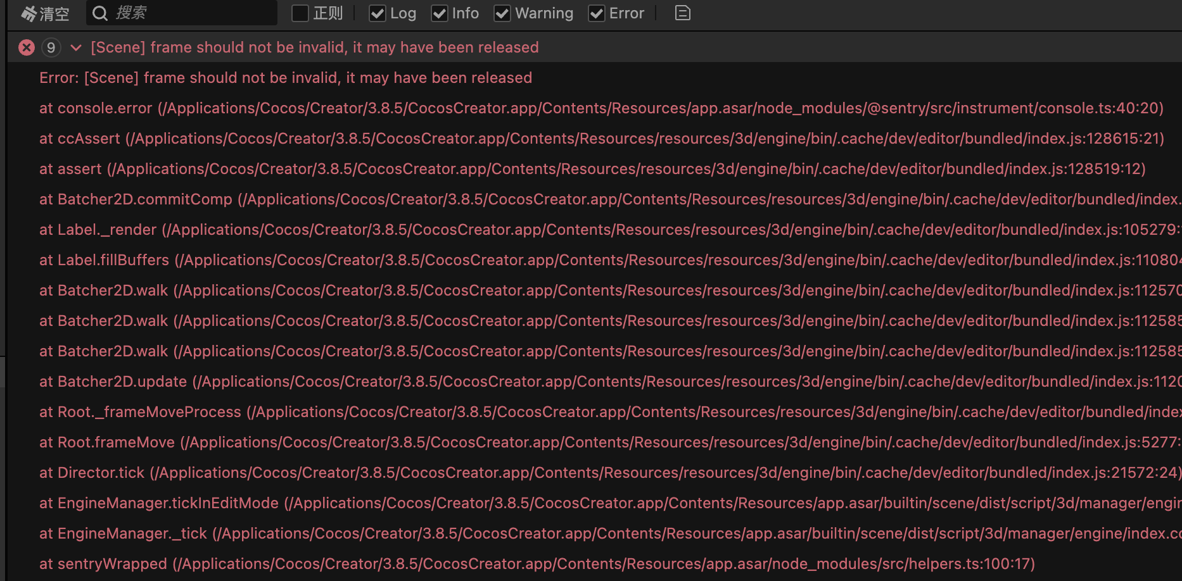Uncheck the Info filter checkbox
The width and height of the screenshot is (1182, 581).
coord(440,13)
